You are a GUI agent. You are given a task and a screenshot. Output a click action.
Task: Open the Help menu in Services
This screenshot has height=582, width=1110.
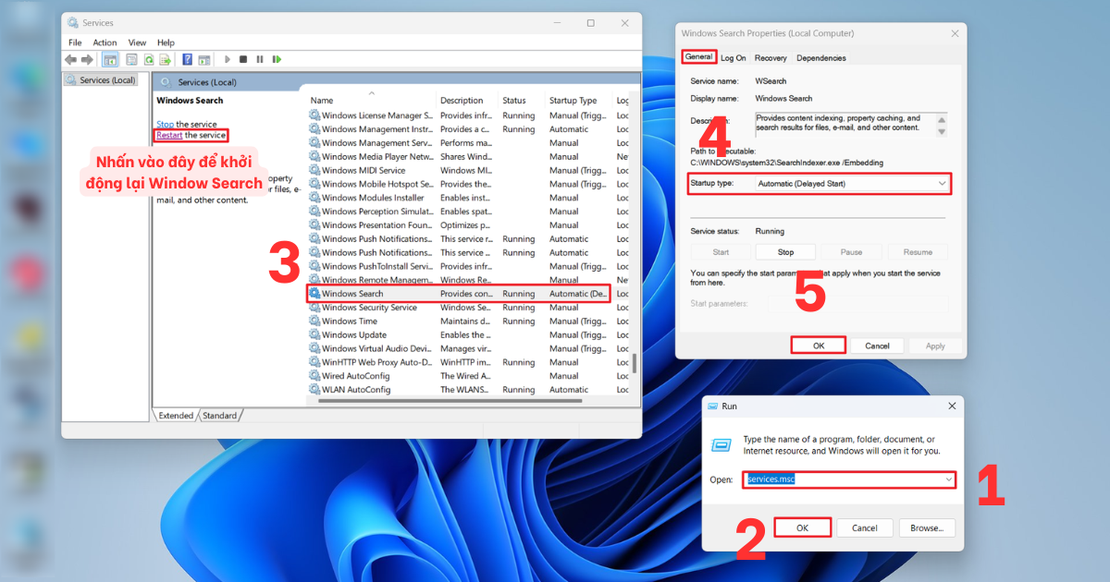pyautogui.click(x=166, y=42)
